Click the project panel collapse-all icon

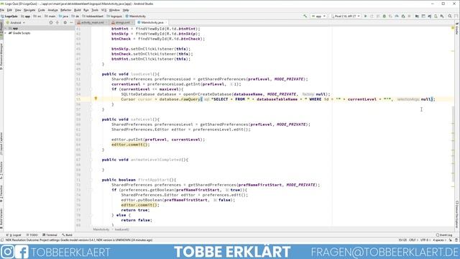(x=57, y=22)
